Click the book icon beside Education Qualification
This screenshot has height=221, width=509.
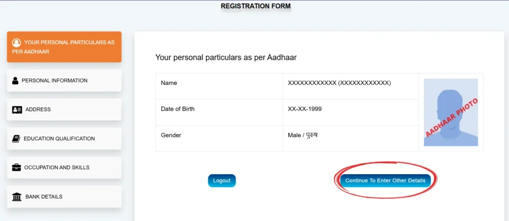pyautogui.click(x=16, y=139)
